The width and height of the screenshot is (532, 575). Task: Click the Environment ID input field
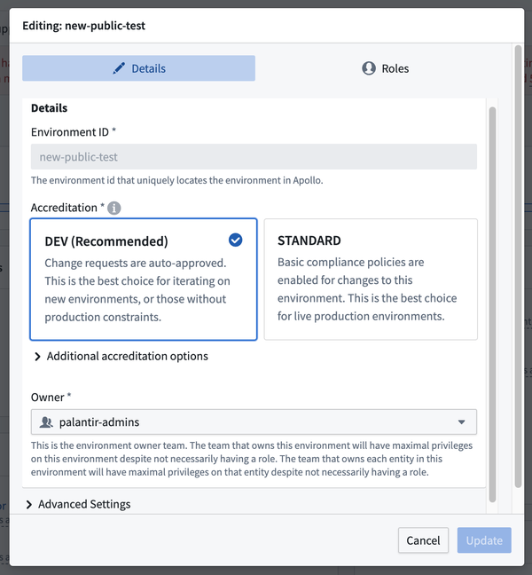254,156
